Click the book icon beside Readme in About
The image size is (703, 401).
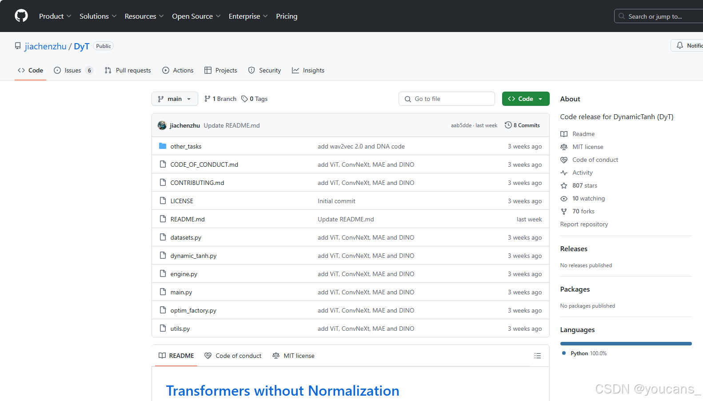(564, 134)
